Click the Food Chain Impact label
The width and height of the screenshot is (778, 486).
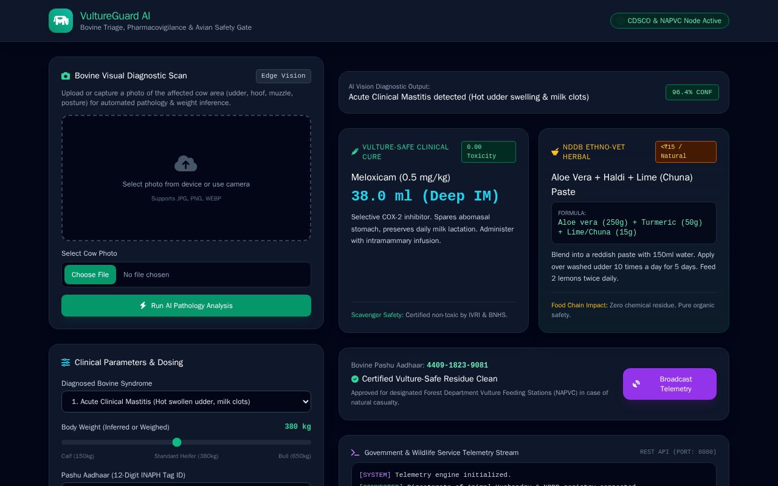coord(579,305)
